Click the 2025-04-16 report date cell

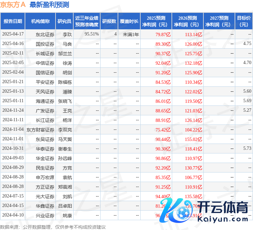(13, 43)
